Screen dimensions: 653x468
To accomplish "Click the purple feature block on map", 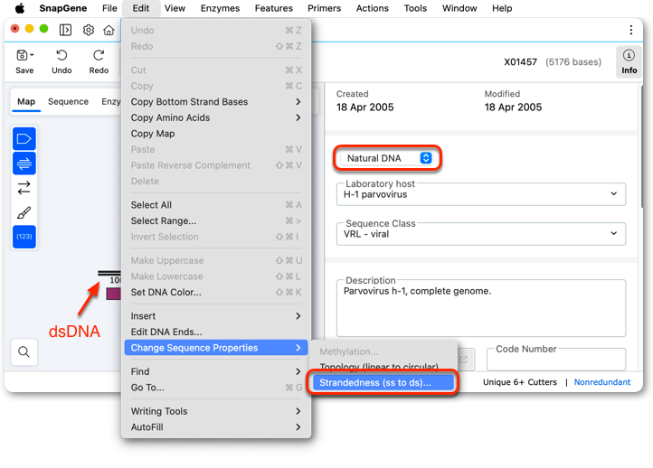I will (x=113, y=294).
